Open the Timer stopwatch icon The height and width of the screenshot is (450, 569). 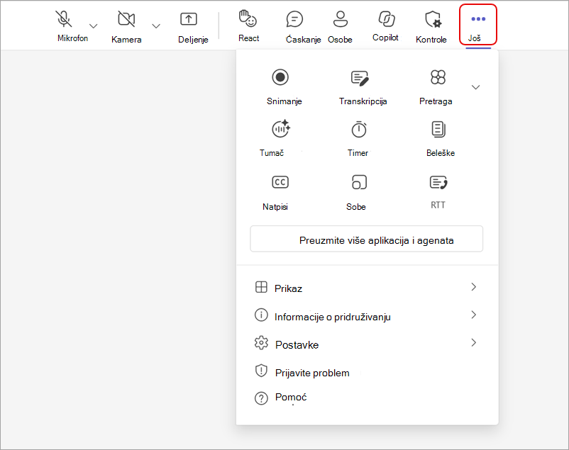pyautogui.click(x=359, y=129)
